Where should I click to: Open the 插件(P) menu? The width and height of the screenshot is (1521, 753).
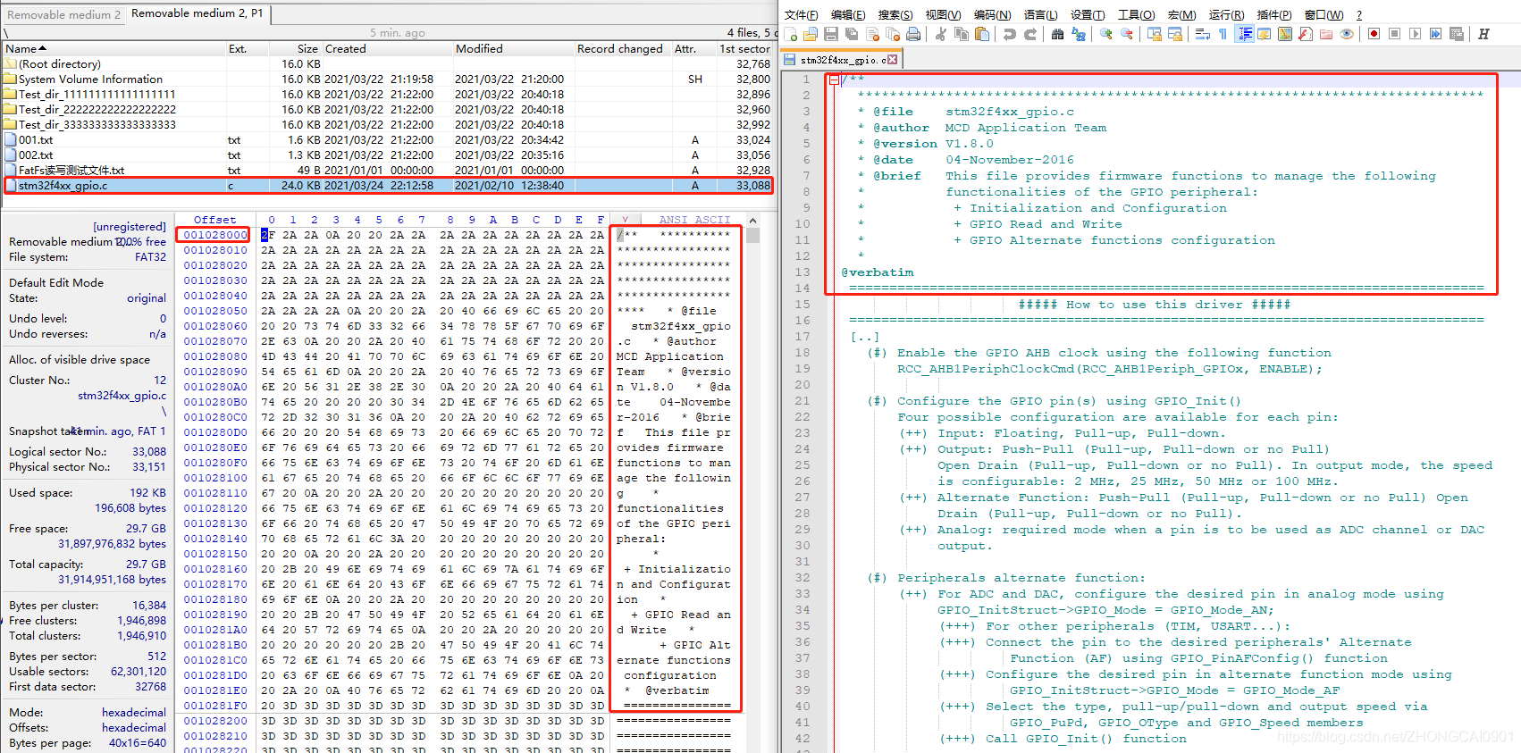coord(1274,15)
